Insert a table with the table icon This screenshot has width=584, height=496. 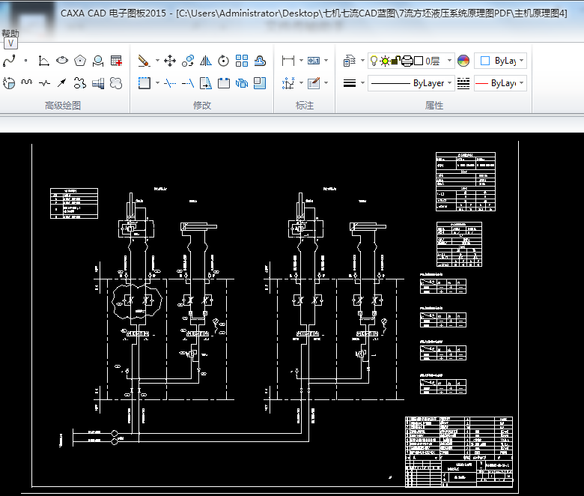(116, 61)
